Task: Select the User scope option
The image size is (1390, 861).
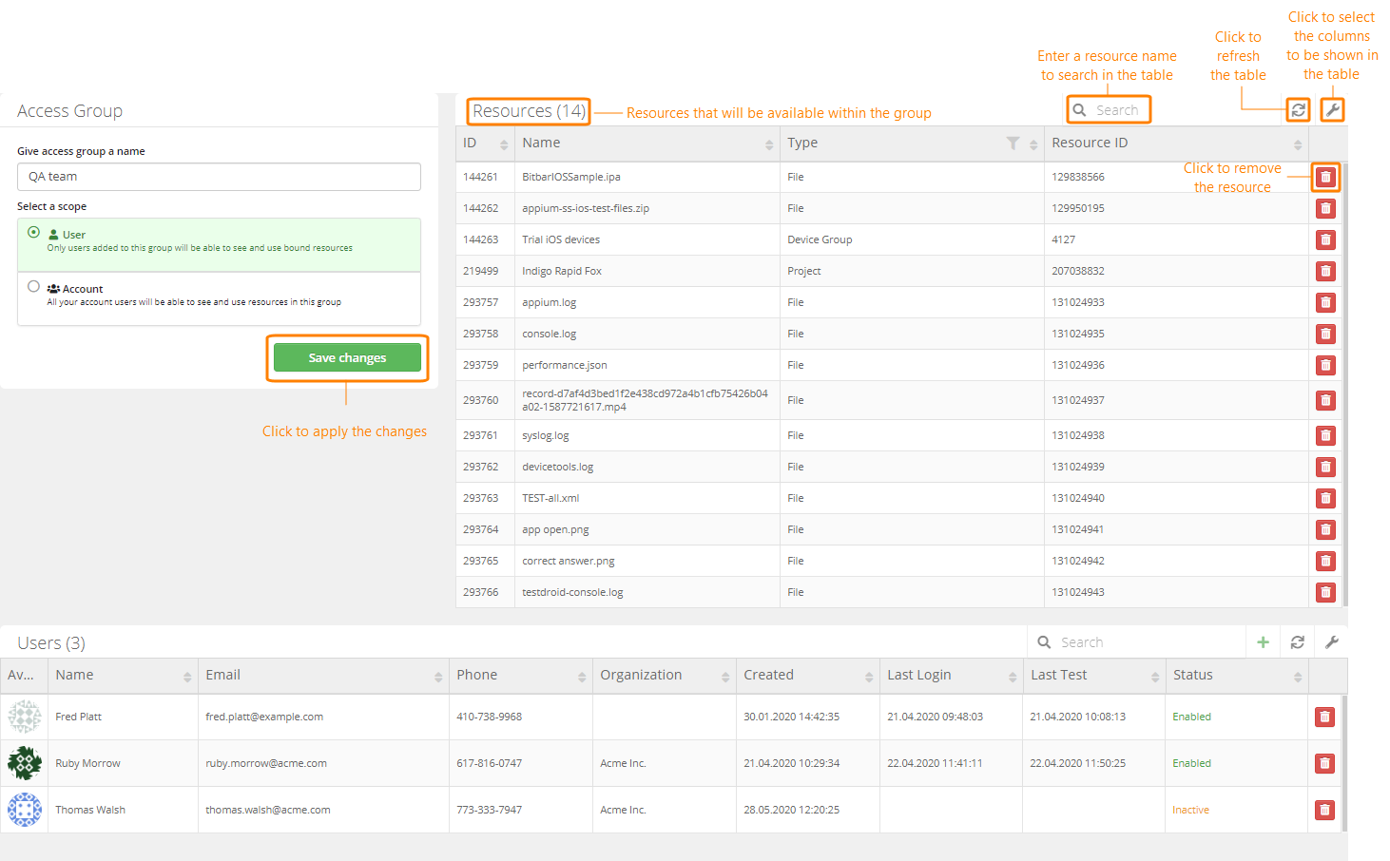Action: point(33,232)
